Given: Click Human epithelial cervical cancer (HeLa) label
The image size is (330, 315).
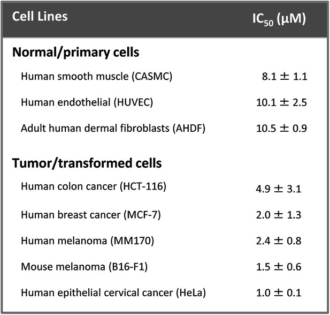Looking at the screenshot, I should pos(113,293).
